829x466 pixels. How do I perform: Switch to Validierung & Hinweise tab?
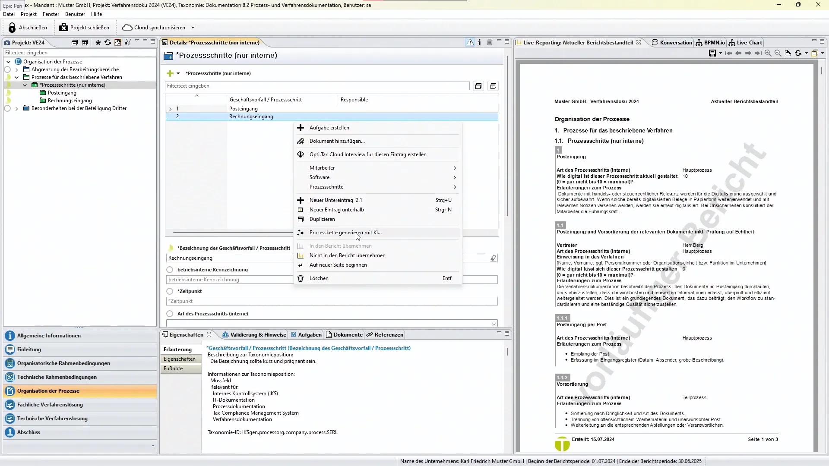(254, 335)
